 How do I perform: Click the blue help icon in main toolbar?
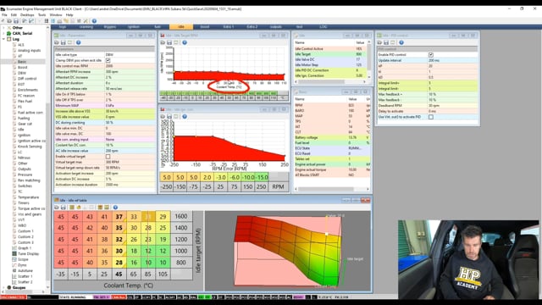coord(94,21)
